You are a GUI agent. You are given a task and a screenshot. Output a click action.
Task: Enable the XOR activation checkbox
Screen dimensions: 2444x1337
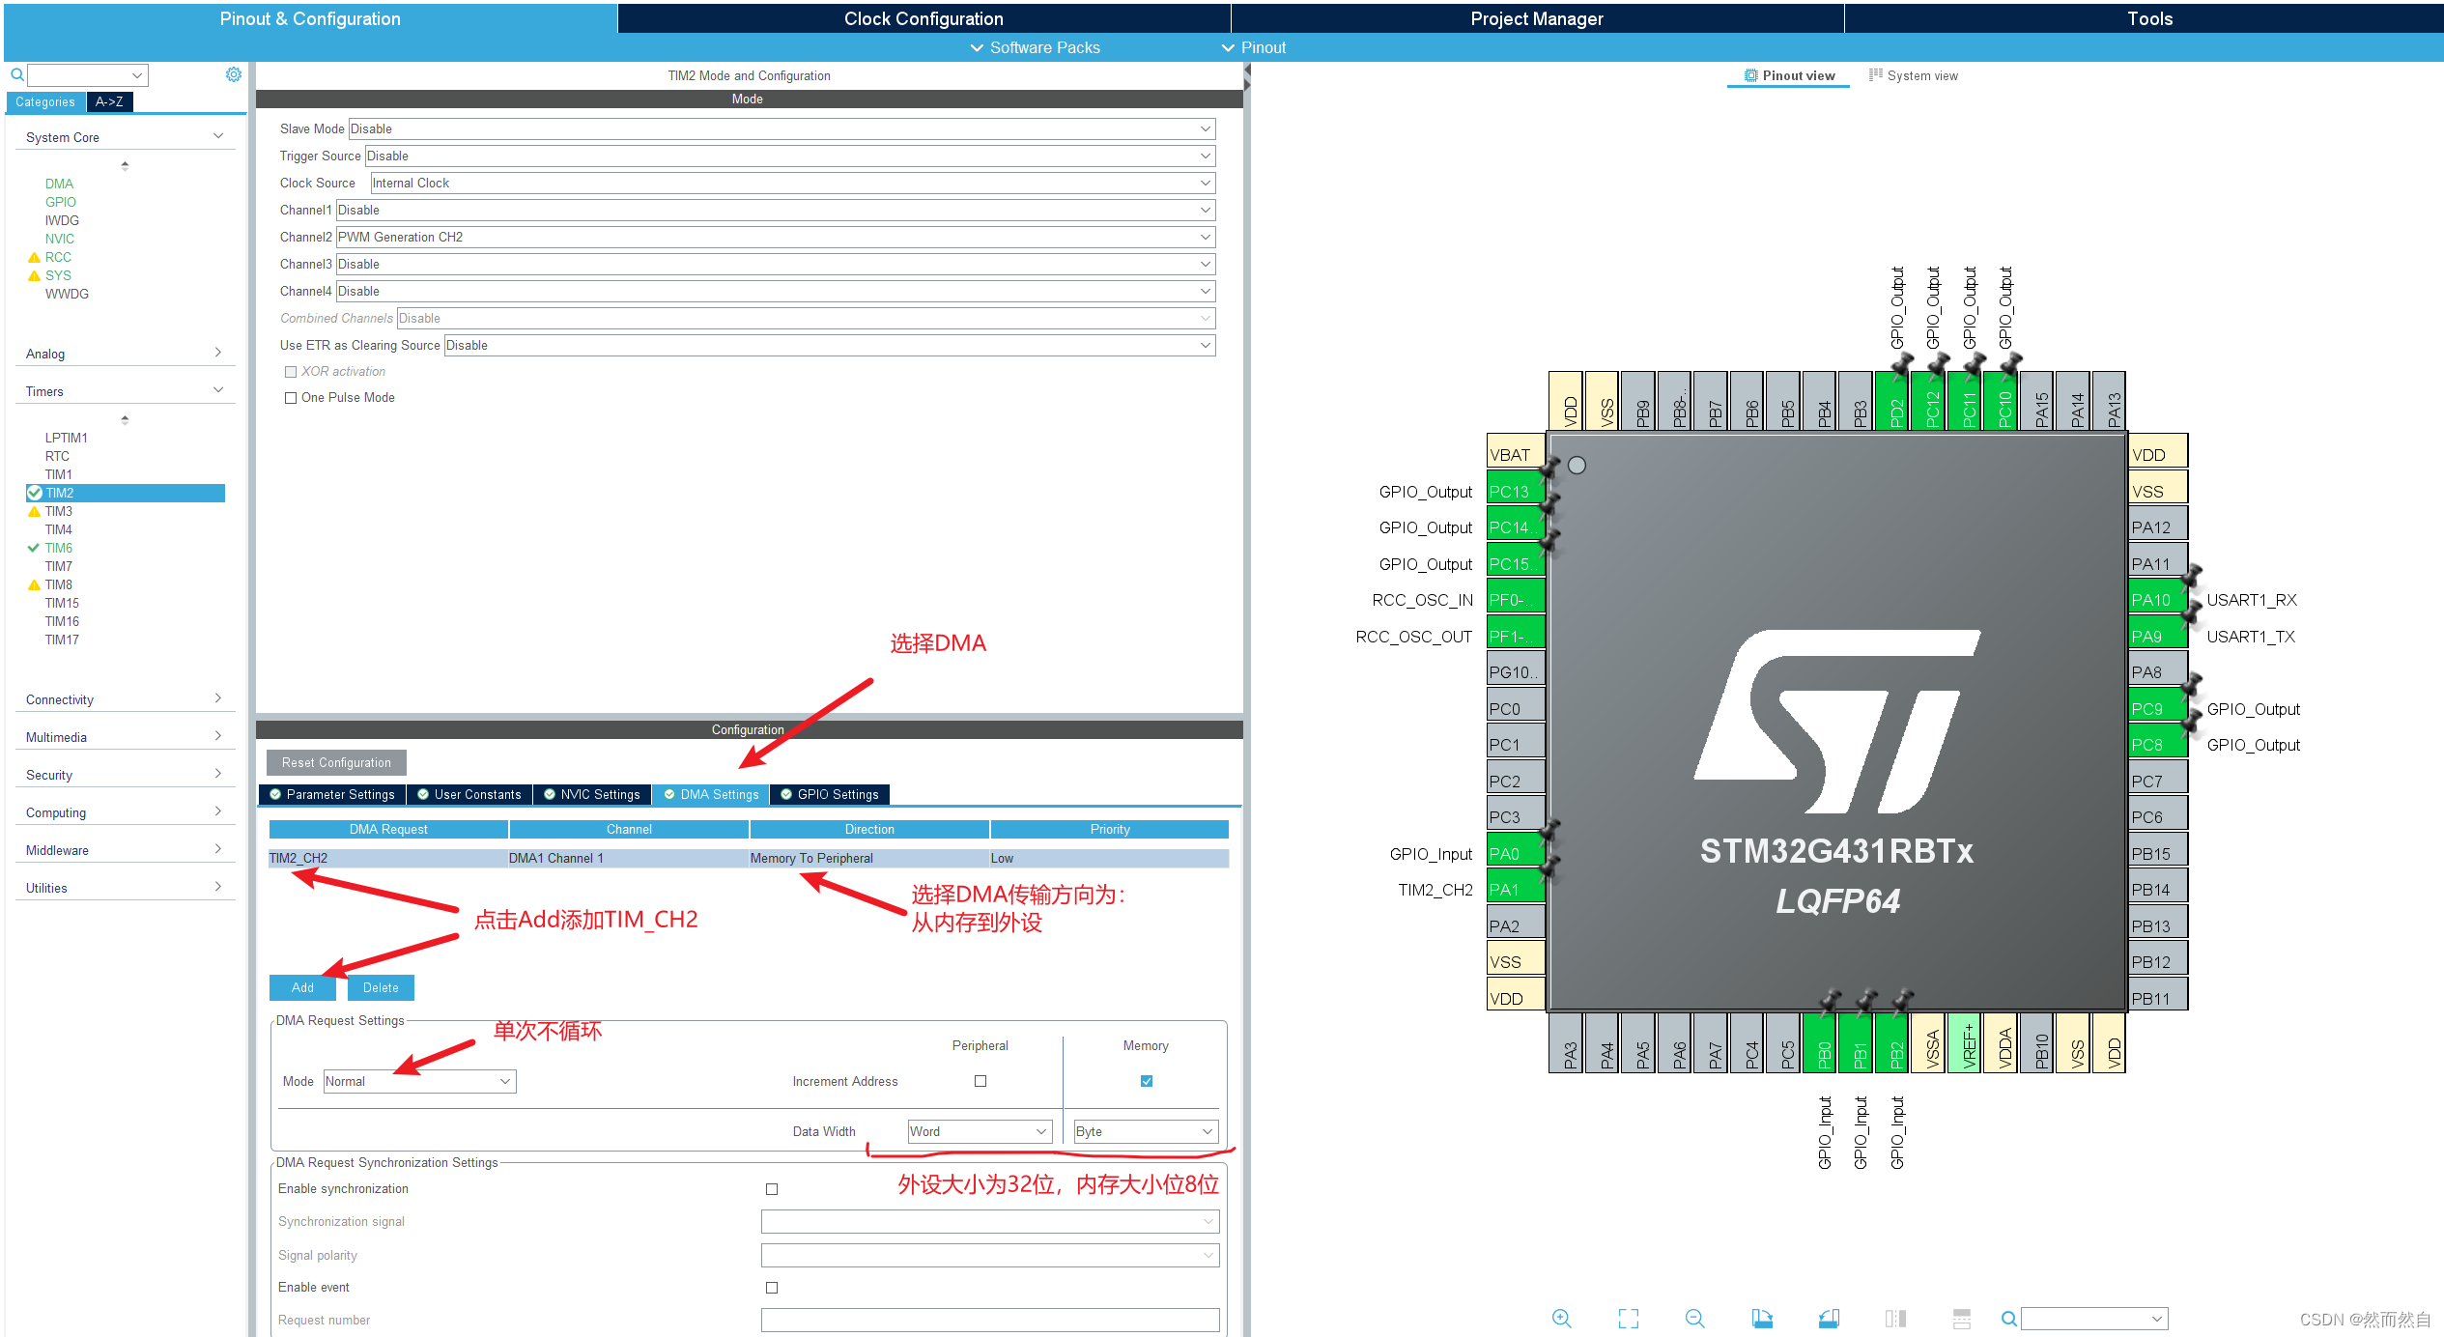pyautogui.click(x=291, y=371)
